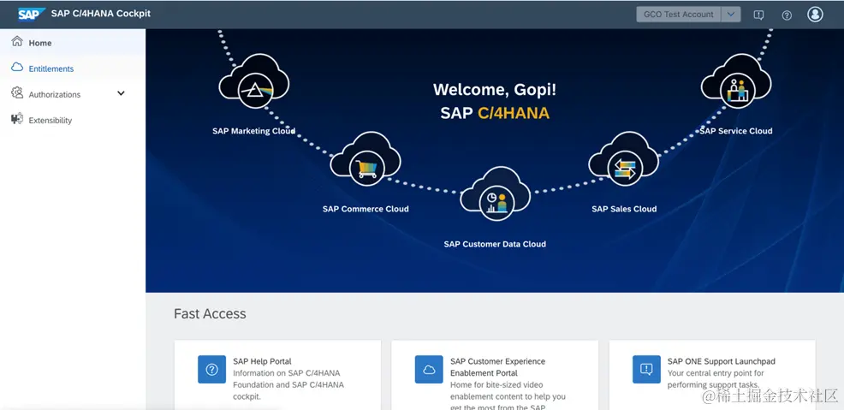The image size is (844, 410).
Task: Open SAP ONE Support Launchpad link
Action: pos(722,361)
